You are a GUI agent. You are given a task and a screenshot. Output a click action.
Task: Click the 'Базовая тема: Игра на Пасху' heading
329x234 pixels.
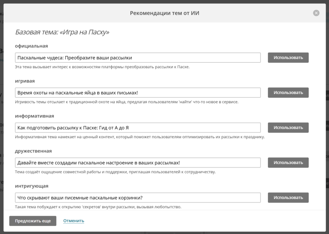(62, 32)
